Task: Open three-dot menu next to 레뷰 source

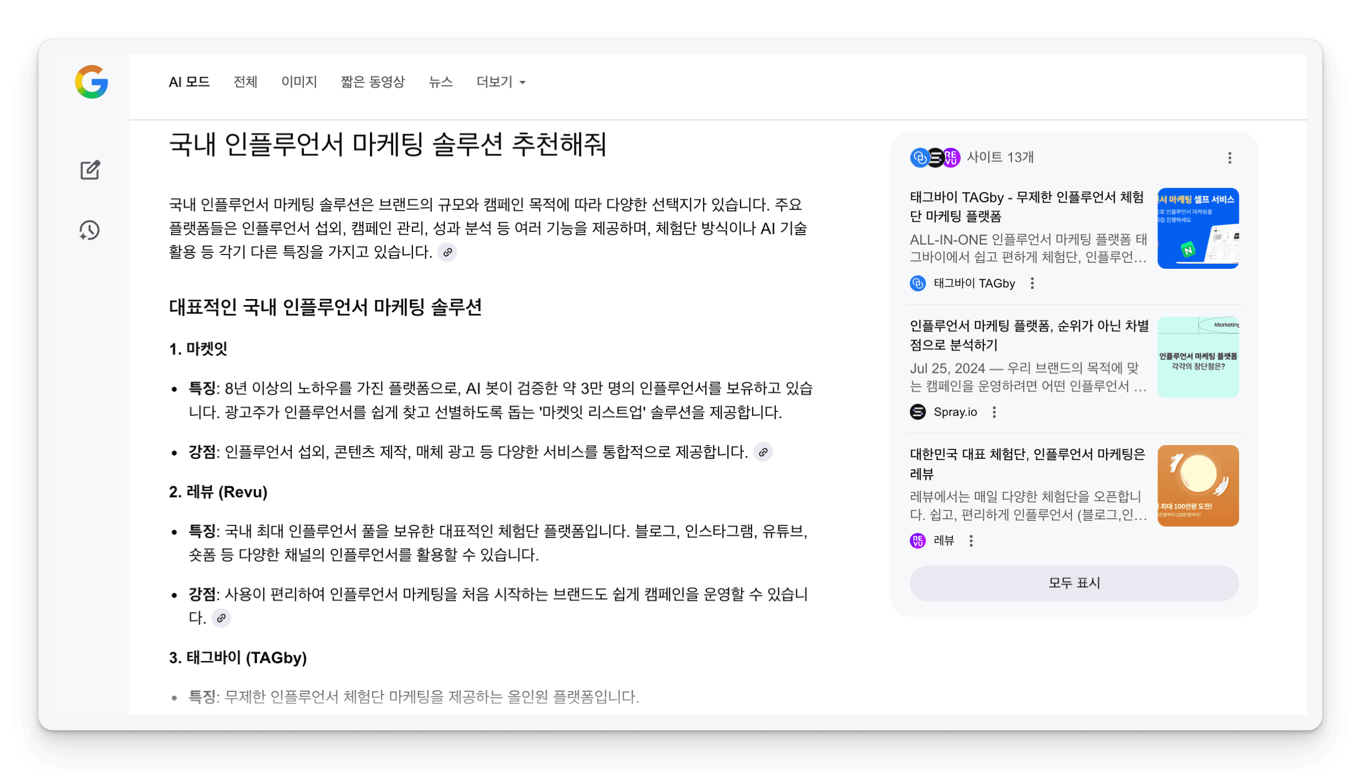Action: pyautogui.click(x=970, y=541)
